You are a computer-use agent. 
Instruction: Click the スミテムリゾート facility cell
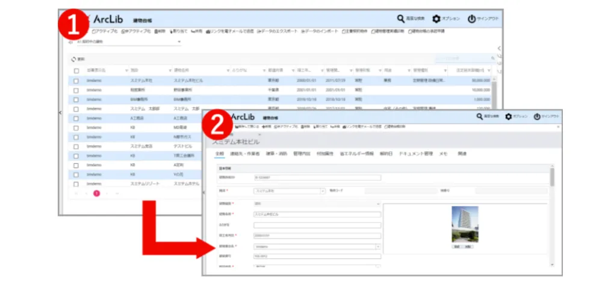click(x=144, y=184)
